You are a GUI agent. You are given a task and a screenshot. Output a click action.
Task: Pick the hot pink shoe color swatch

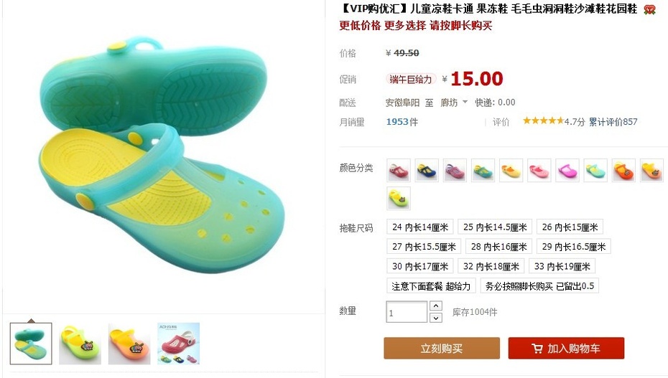[567, 170]
